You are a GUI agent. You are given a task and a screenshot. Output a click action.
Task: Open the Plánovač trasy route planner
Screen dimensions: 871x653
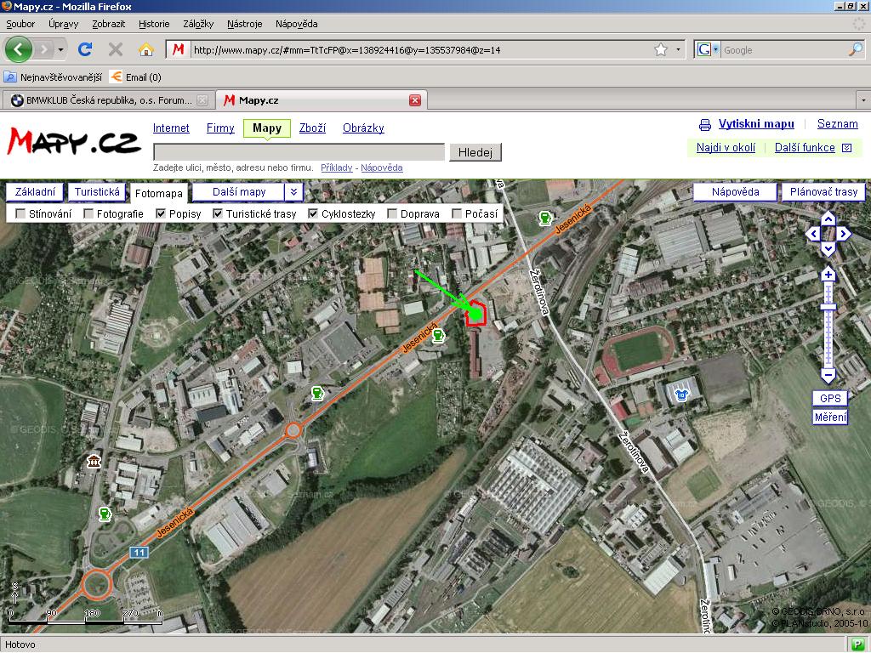[823, 192]
